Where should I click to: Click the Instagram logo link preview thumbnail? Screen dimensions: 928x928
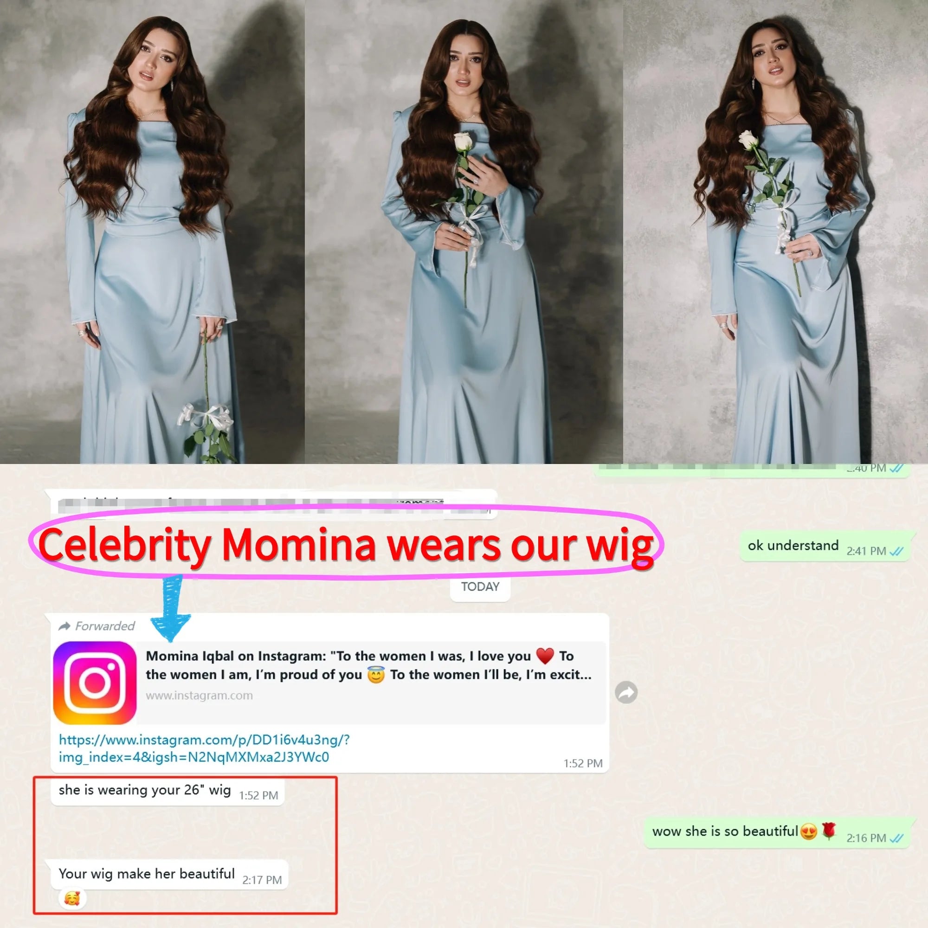pyautogui.click(x=95, y=683)
